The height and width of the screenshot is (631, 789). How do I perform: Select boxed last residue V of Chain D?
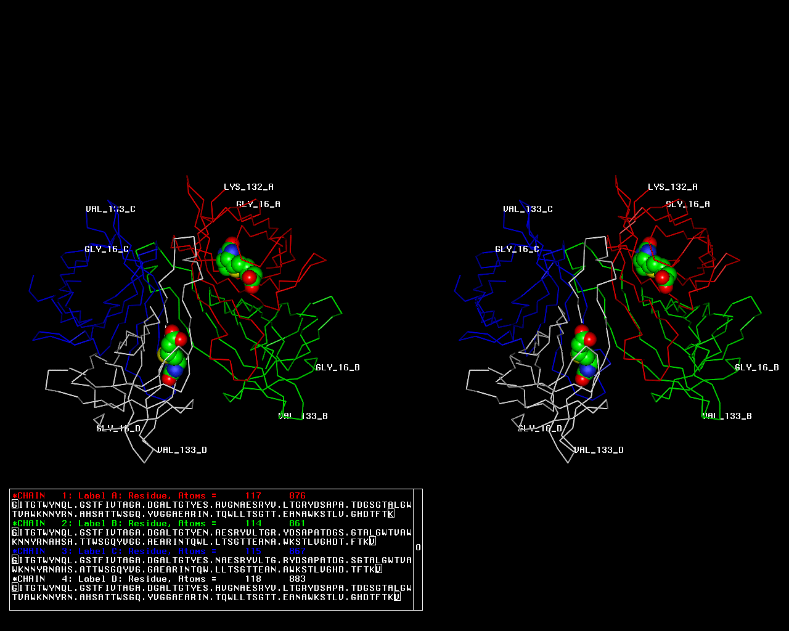397,597
